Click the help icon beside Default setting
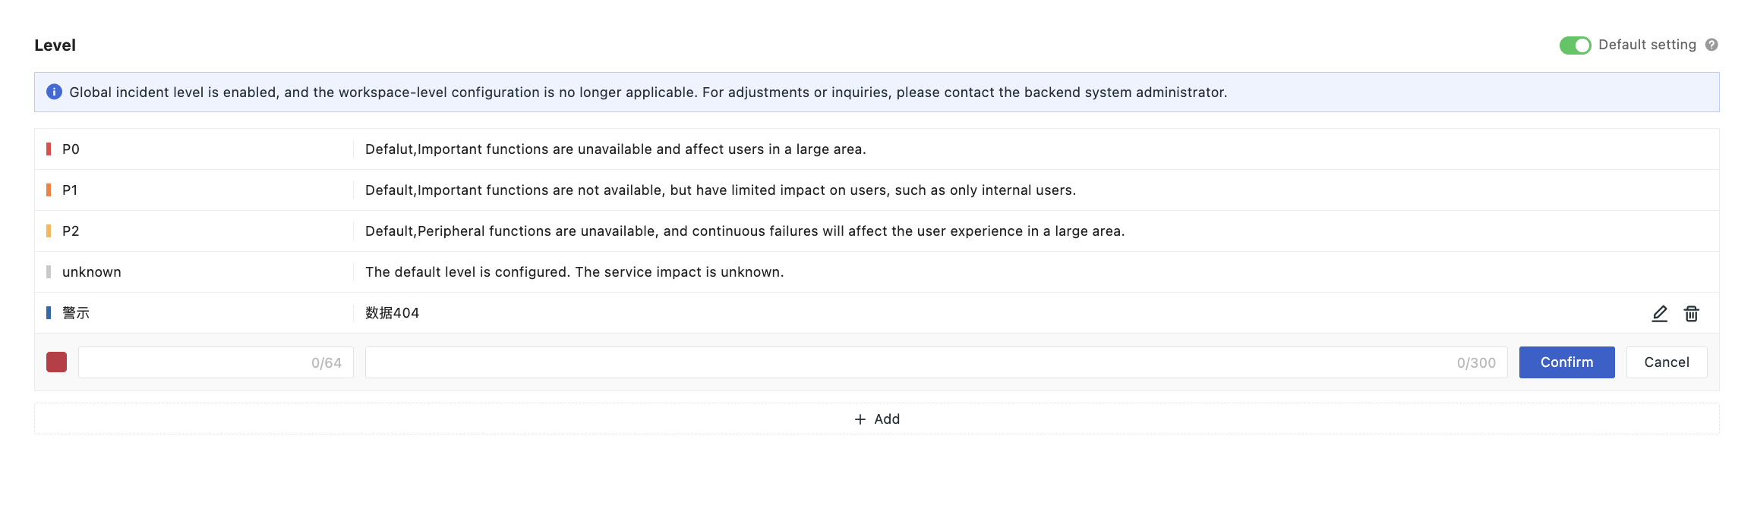Viewport: 1754px width, 511px height. click(1711, 45)
